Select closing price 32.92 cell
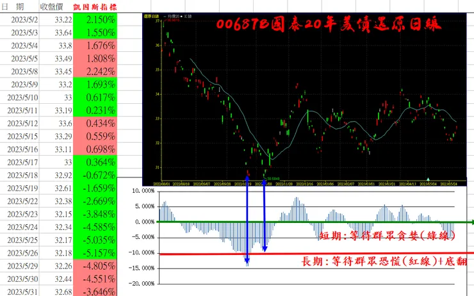Image resolution: width=474 pixels, height=296 pixels. tap(56, 176)
